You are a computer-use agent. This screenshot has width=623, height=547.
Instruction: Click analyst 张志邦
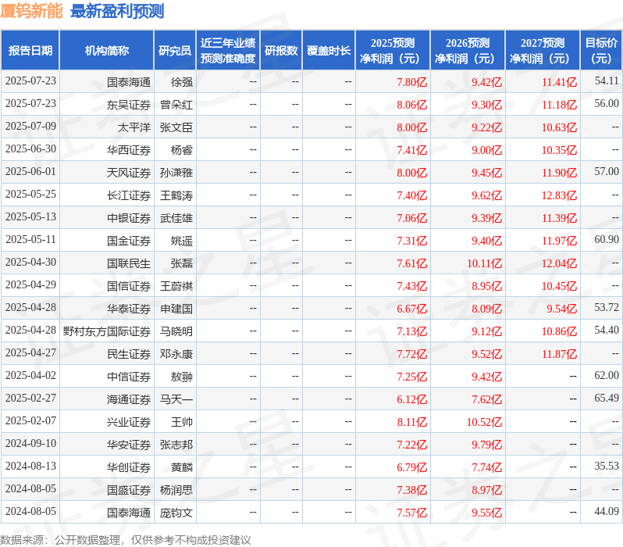coord(176,445)
